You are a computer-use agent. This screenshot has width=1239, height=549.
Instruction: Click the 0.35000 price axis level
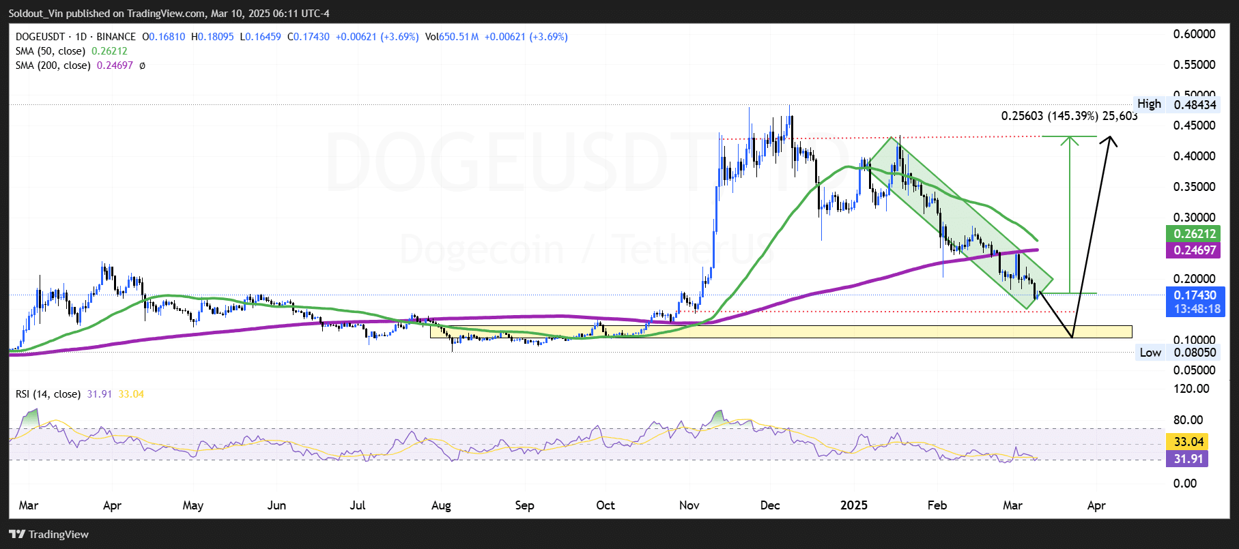click(x=1194, y=187)
